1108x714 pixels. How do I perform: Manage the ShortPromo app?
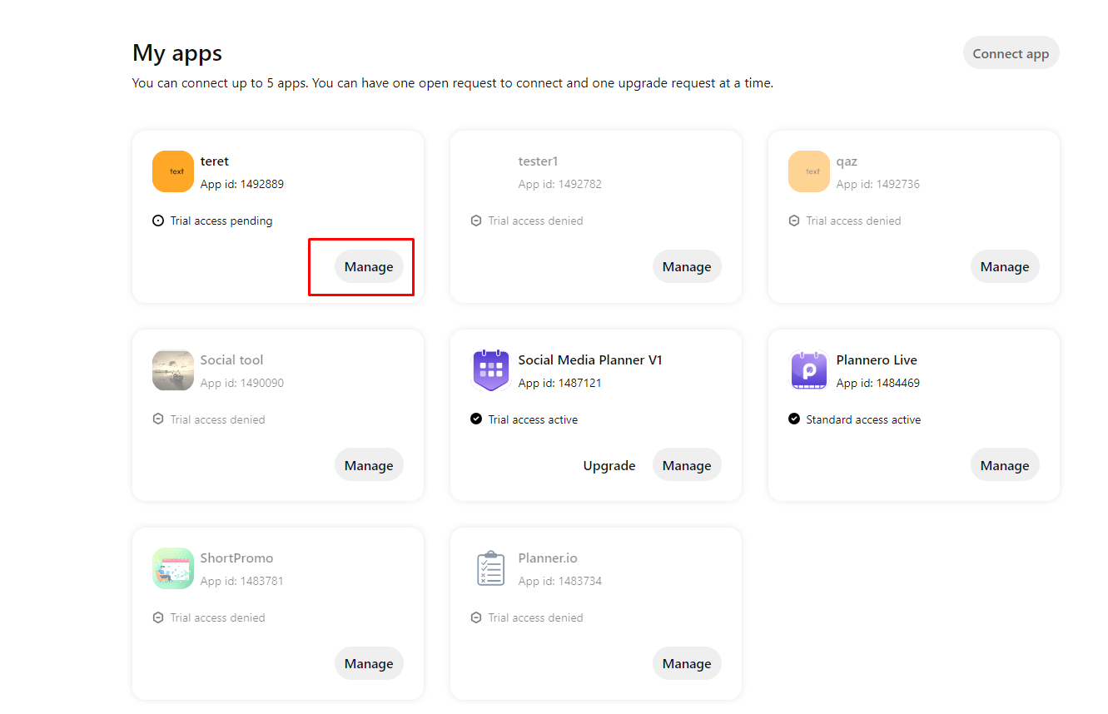tap(368, 663)
